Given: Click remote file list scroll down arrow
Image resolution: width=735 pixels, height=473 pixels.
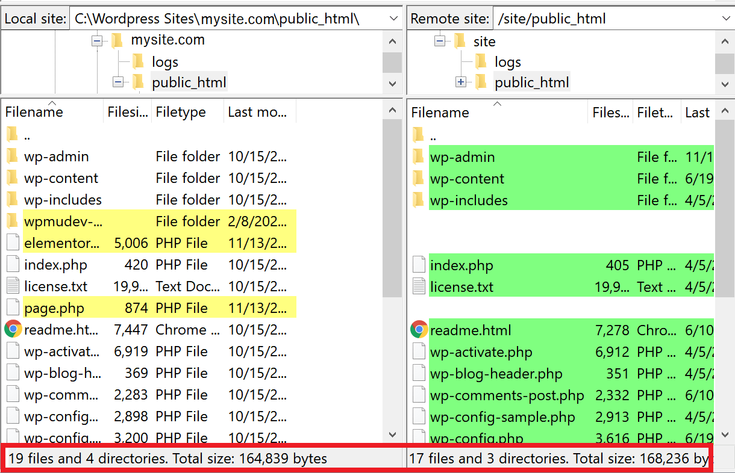Looking at the screenshot, I should pyautogui.click(x=724, y=434).
